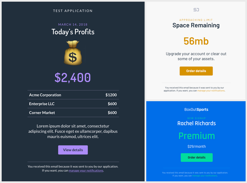Viewport: 247px width, 183px height.
Task: Select the Enterprise LLC row
Action: pos(73,104)
